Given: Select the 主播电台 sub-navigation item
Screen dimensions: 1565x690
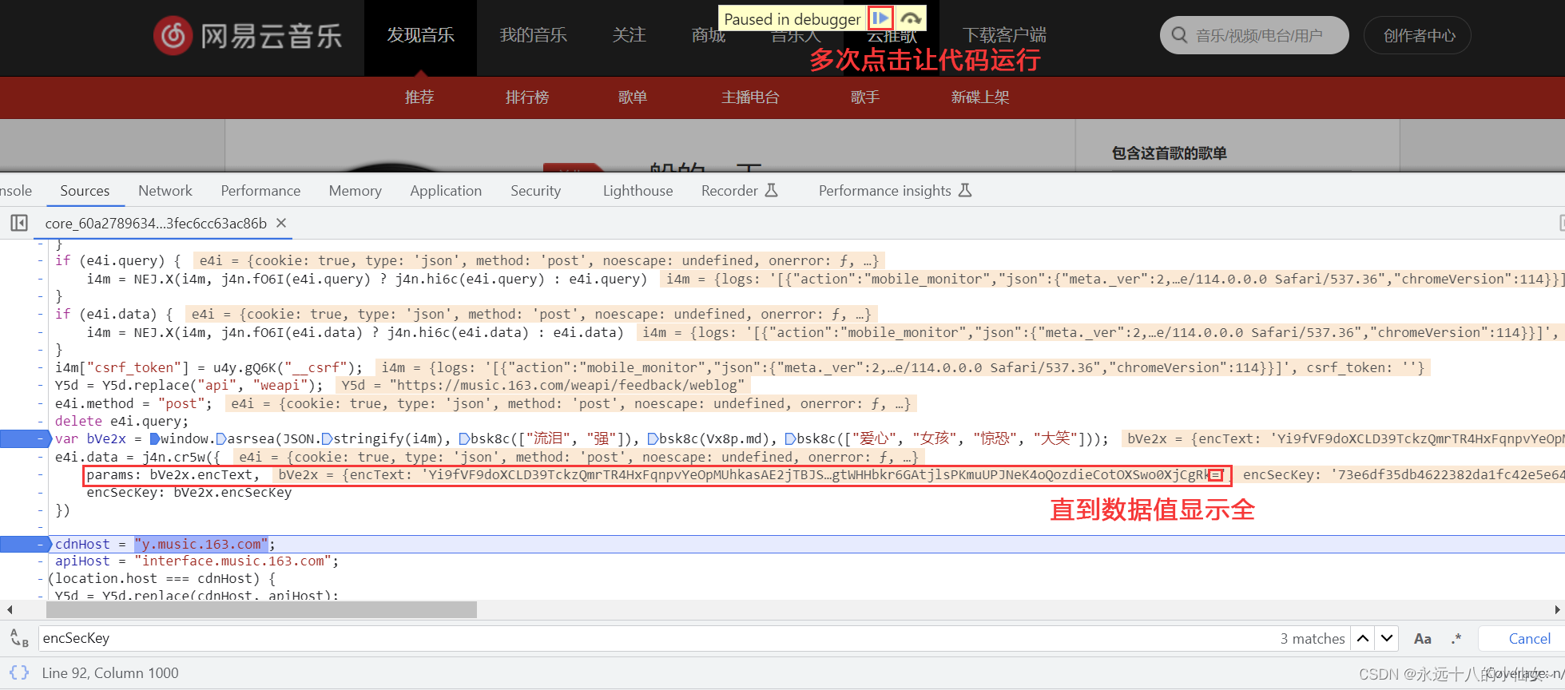Looking at the screenshot, I should coord(750,97).
